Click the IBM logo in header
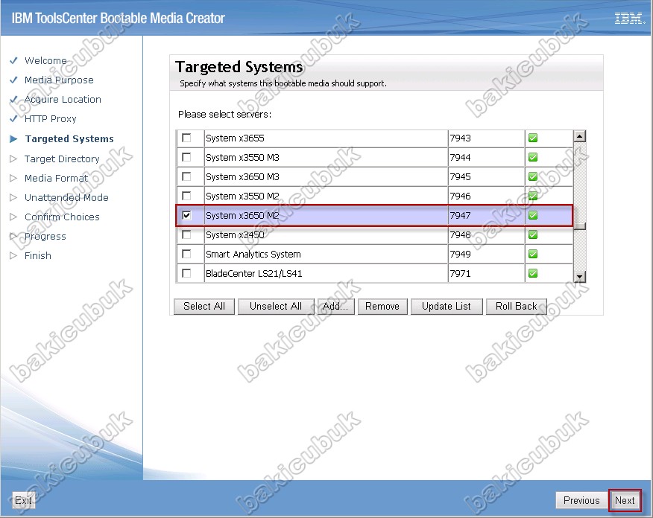This screenshot has height=518, width=653. pos(629,19)
